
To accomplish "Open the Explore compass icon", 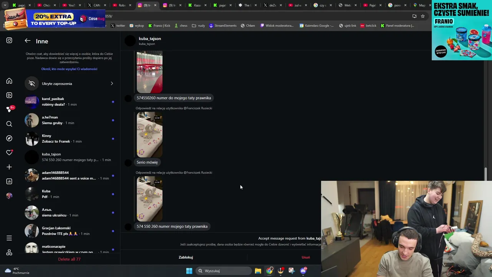I will click(9, 138).
